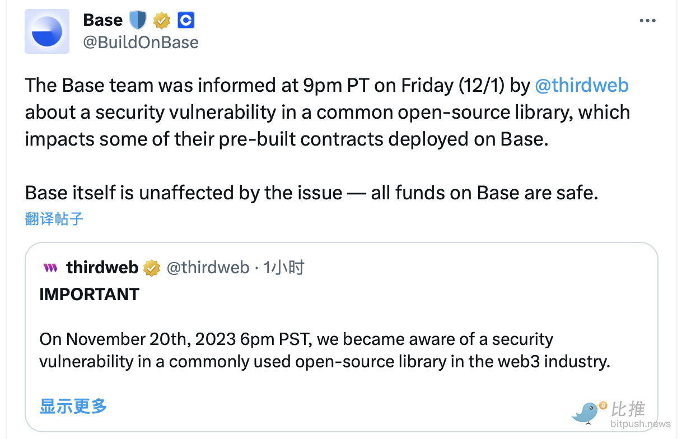This screenshot has width=682, height=439.
Task: Expand the quoted post with 显示更多
Action: (x=73, y=406)
